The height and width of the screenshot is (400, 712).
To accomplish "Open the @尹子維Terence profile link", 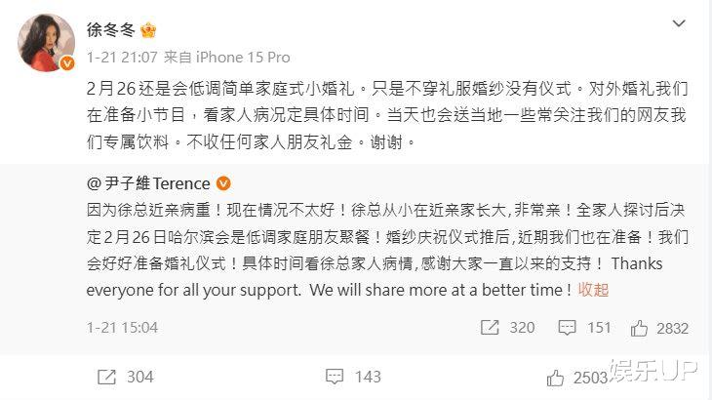I will coord(147,182).
